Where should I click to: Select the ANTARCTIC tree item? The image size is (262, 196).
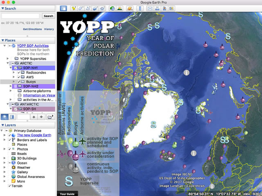(x=29, y=104)
